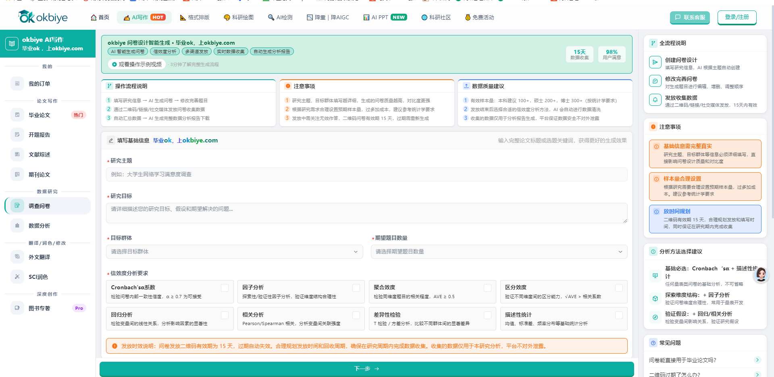Viewport: 774px width, 377px height.
Task: Open the 文献综述 sidebar icon
Action: (x=17, y=155)
